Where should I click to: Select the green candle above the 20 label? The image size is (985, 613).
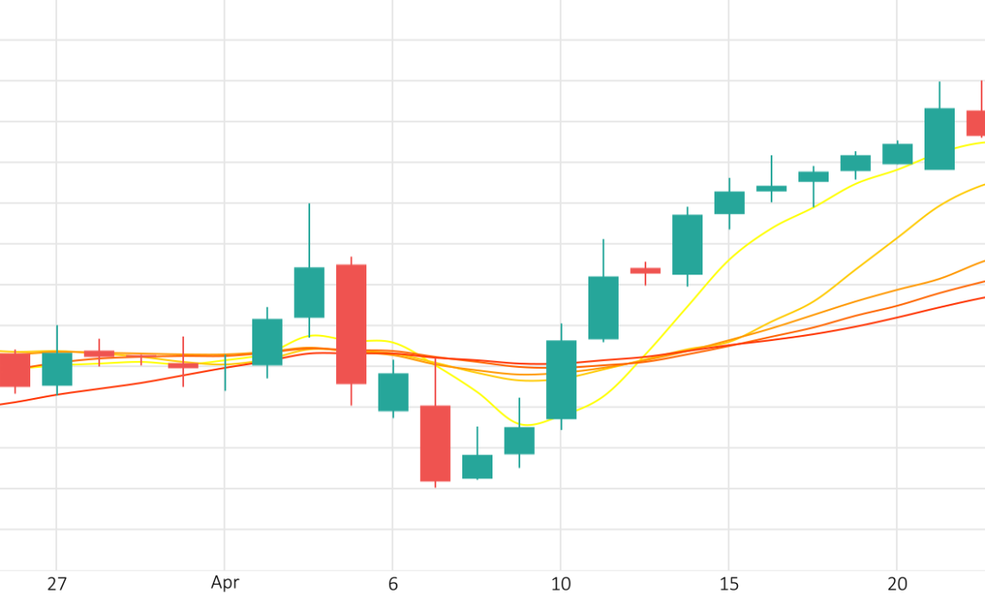tap(897, 154)
